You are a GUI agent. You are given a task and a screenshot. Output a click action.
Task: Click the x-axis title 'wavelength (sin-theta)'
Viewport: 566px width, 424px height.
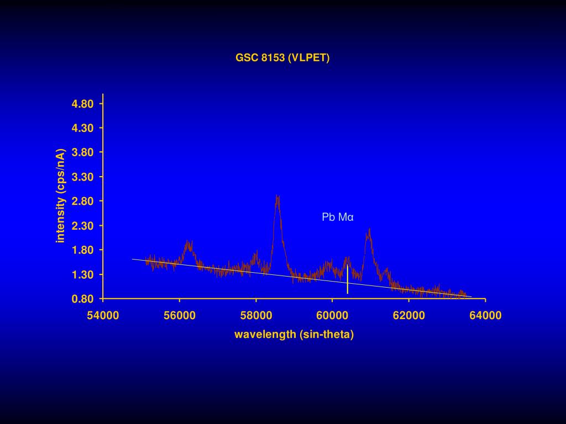[x=294, y=334]
